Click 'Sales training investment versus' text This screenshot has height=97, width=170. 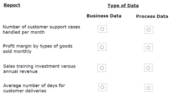[39, 66]
